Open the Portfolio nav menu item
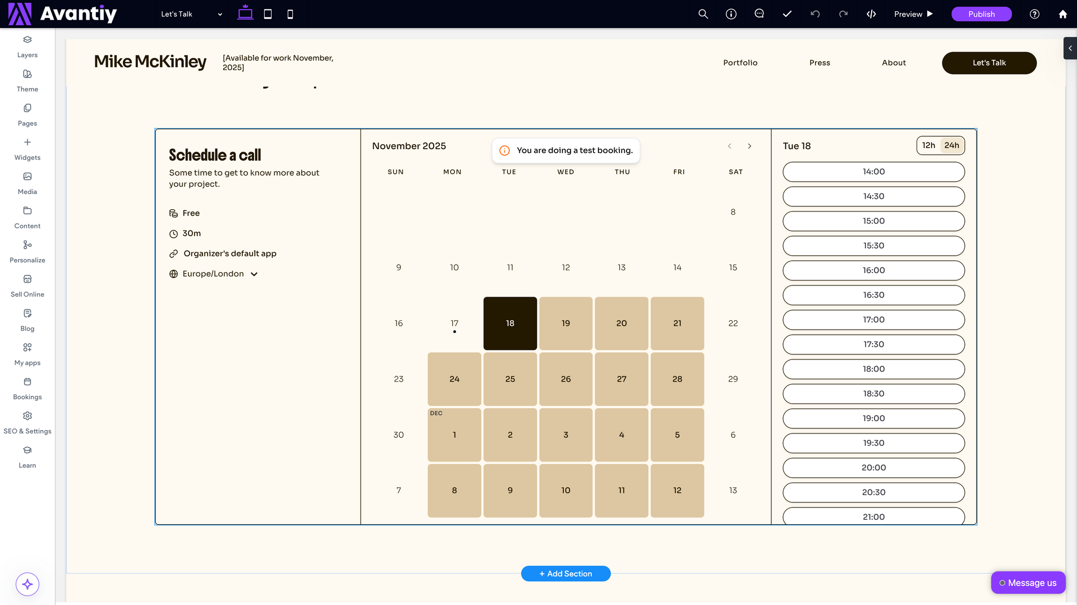This screenshot has height=605, width=1077. 740,63
